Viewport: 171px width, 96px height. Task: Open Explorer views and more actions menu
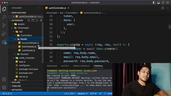pyautogui.click(x=40, y=8)
